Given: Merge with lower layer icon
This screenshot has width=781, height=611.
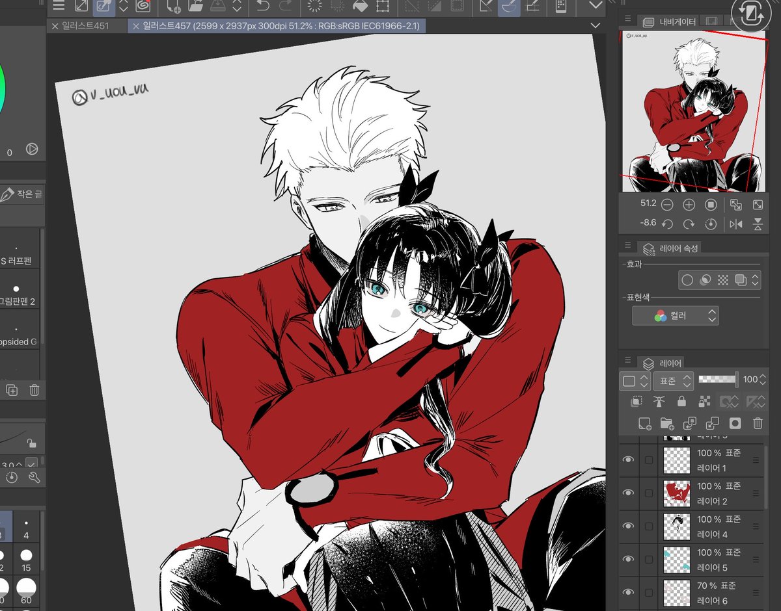Looking at the screenshot, I should point(712,423).
